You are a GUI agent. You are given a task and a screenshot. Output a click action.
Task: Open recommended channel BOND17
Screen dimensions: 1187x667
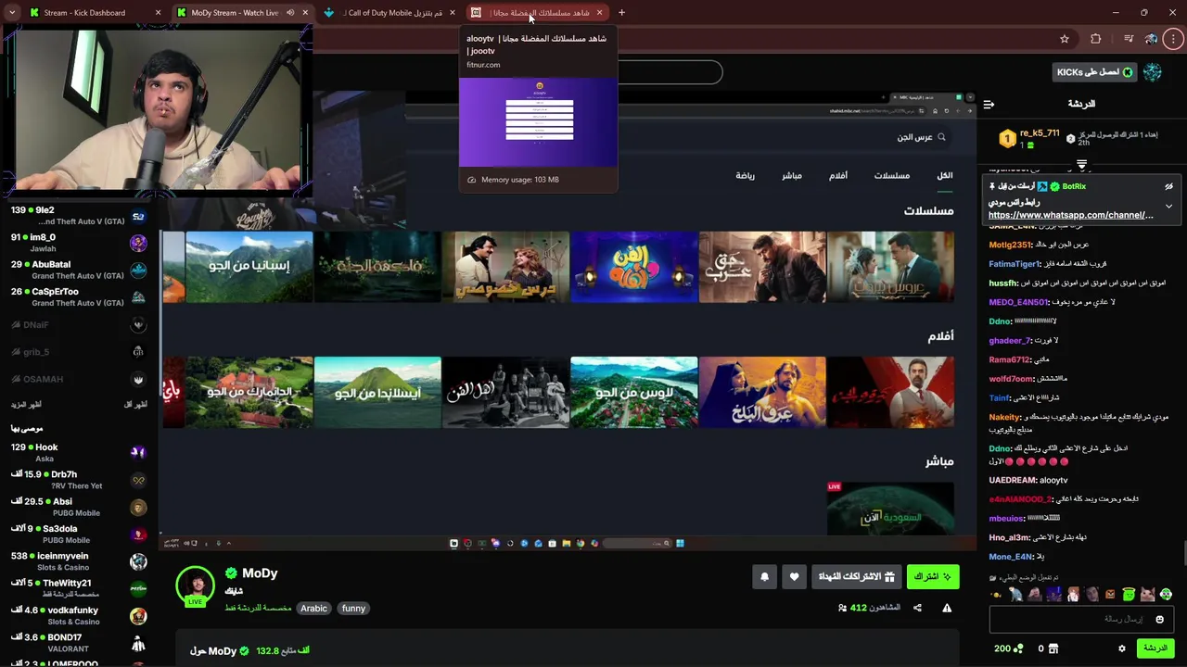coord(79,643)
